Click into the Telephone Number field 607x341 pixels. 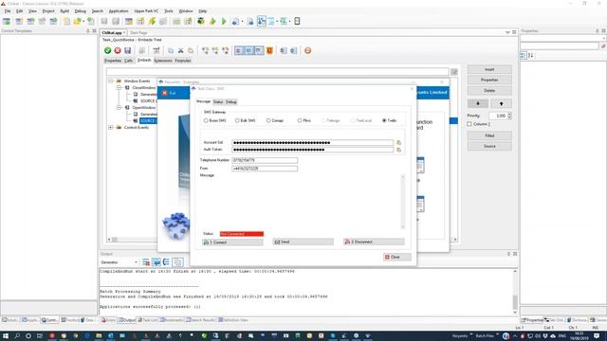tap(265, 160)
